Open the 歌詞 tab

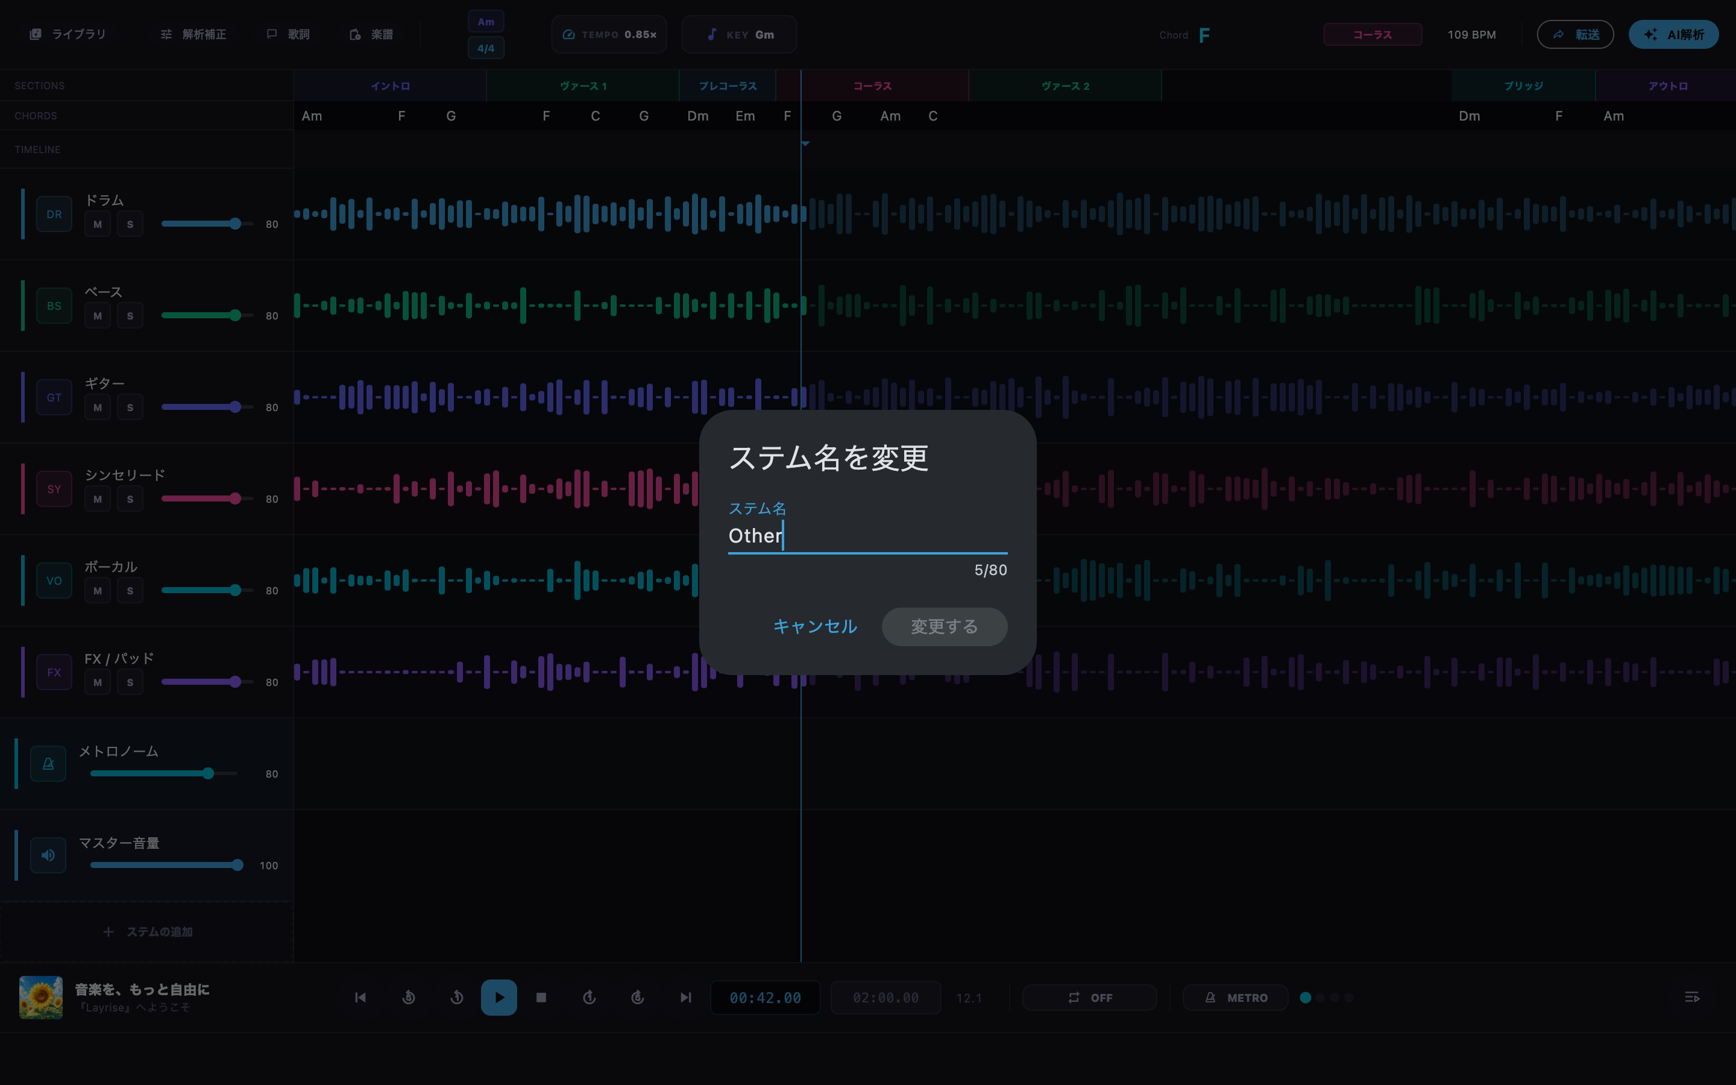[288, 34]
